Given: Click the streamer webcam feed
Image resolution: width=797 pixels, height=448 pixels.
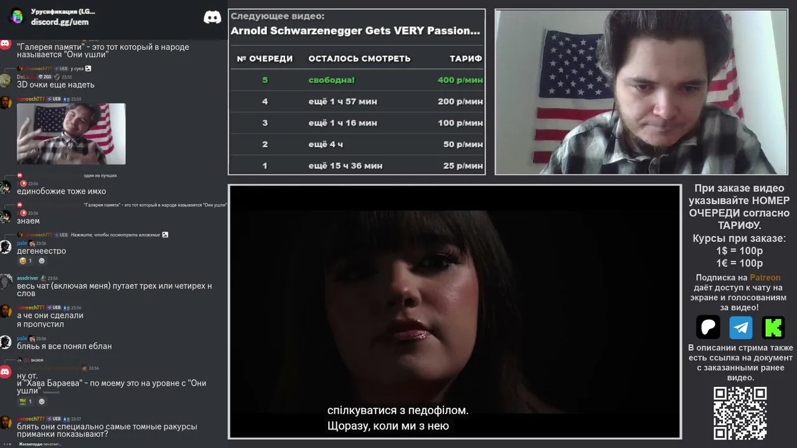Looking at the screenshot, I should [641, 92].
